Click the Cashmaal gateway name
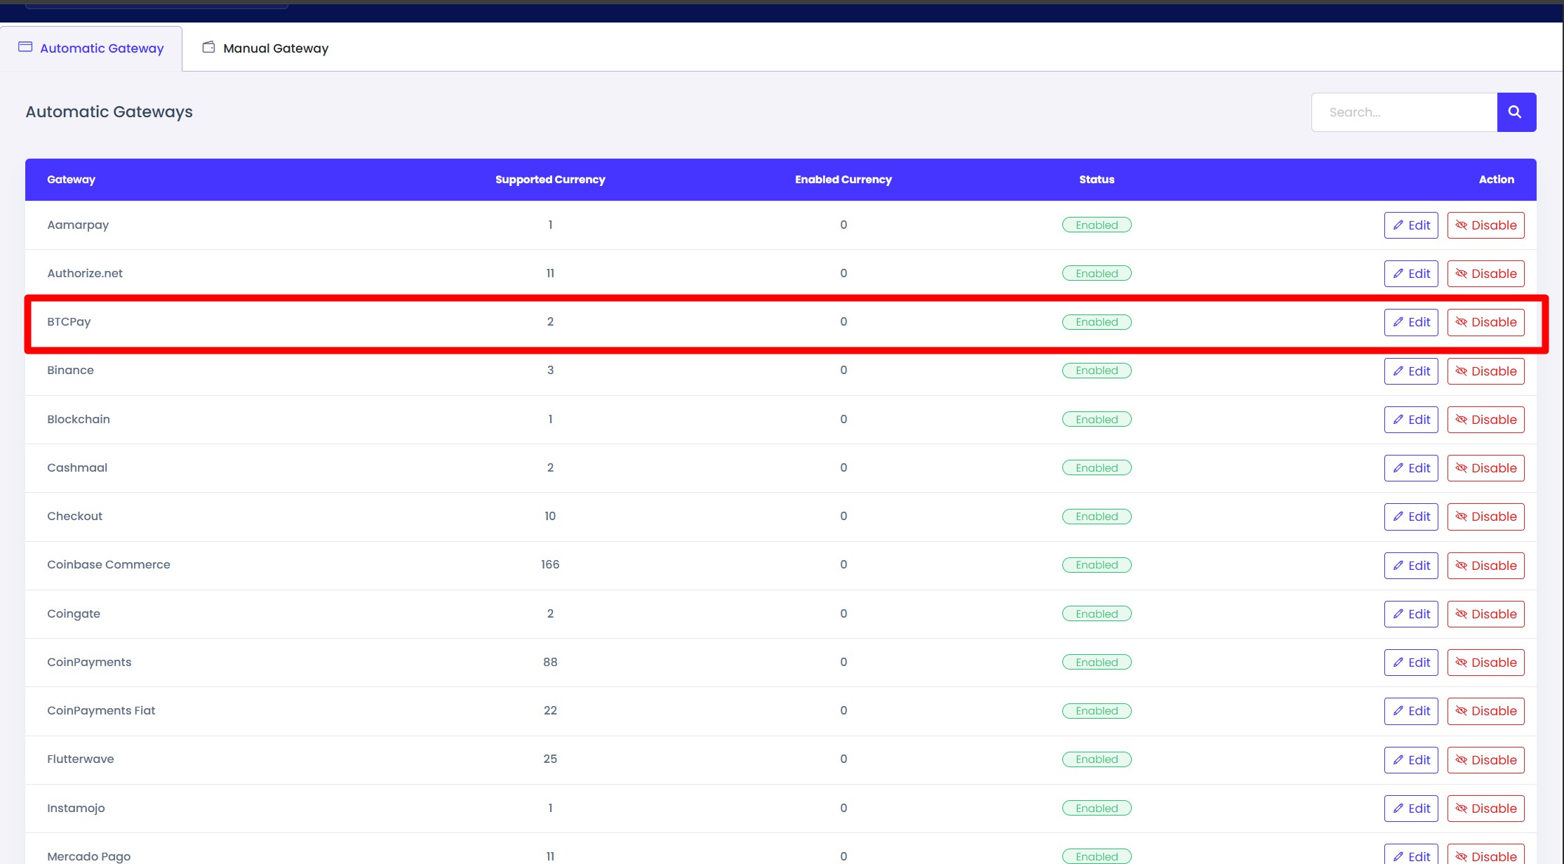 pyautogui.click(x=77, y=468)
